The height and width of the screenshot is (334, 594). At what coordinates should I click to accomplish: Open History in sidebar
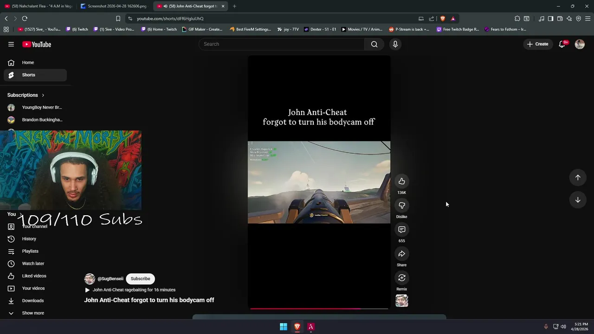pos(35,239)
